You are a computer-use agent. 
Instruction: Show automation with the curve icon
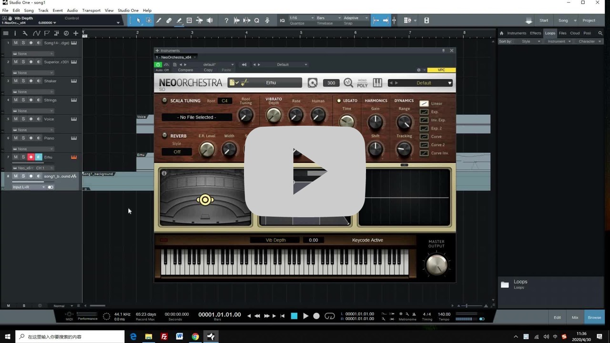[36, 33]
